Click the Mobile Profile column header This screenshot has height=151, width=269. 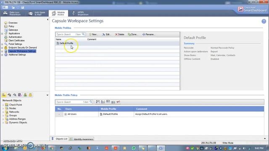pyautogui.click(x=116, y=109)
